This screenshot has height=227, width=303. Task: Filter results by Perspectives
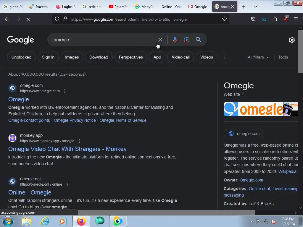pos(131,57)
